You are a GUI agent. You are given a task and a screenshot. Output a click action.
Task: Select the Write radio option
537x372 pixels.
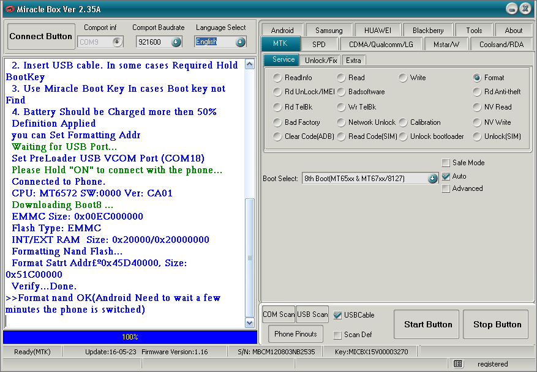point(403,78)
